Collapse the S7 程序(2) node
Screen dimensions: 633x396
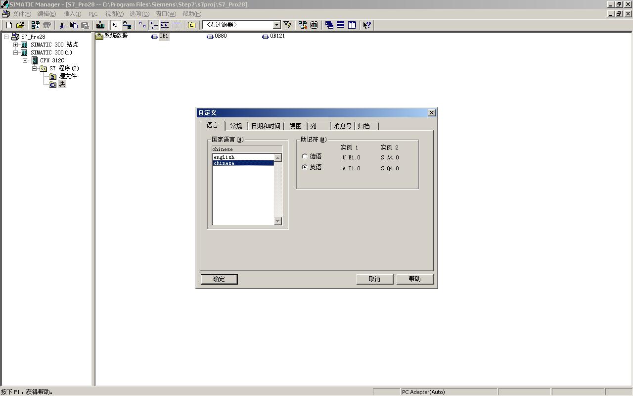coord(35,68)
